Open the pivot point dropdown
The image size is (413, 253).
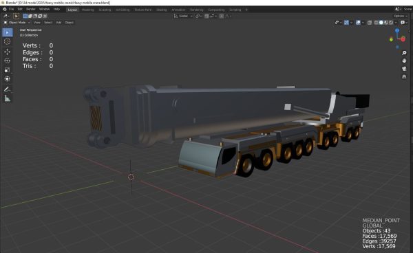coord(199,16)
